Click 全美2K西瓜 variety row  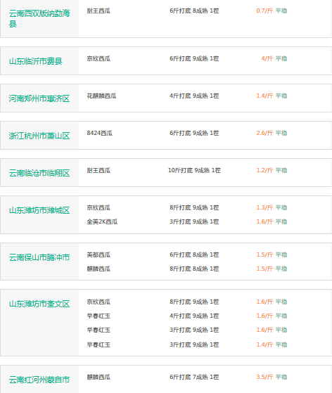point(102,221)
